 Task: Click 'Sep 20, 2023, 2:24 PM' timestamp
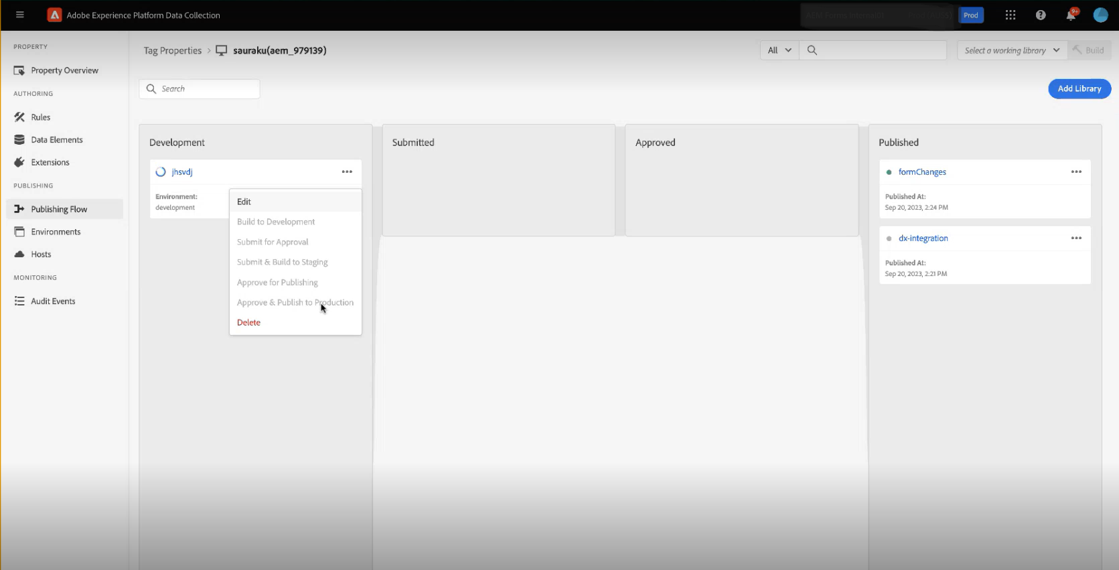click(x=917, y=208)
